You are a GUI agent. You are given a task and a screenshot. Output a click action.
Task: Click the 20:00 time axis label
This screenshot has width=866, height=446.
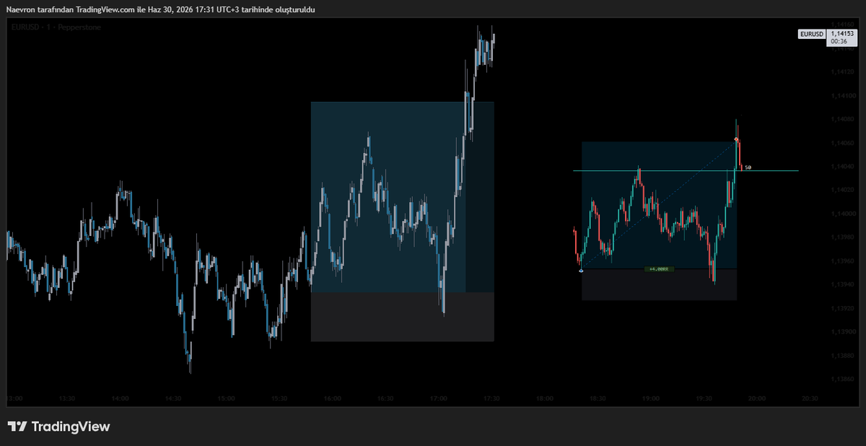(x=757, y=398)
